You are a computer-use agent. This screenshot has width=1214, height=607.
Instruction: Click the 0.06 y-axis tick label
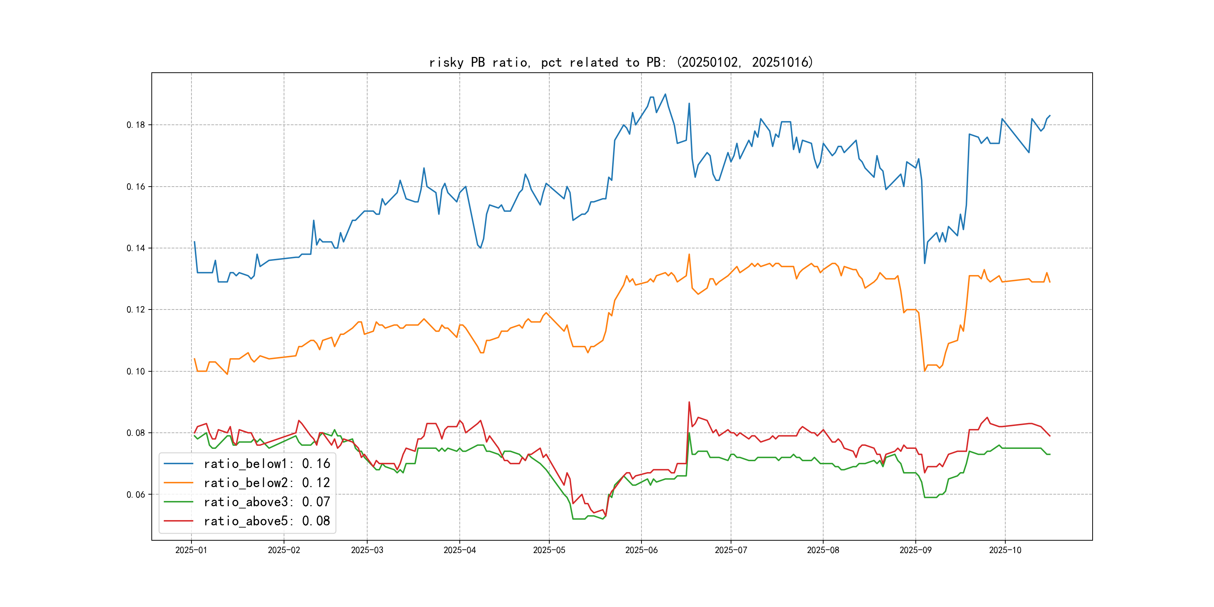click(136, 494)
